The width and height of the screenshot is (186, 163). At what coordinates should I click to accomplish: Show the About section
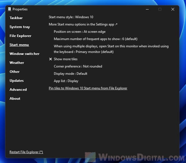click(15, 98)
